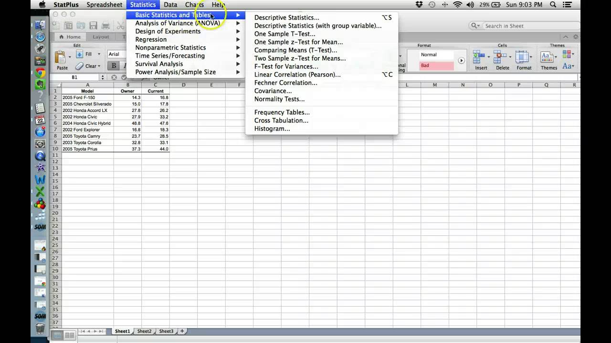The width and height of the screenshot is (611, 343).
Task: Select the cell with value 48.8
Action: [127, 123]
